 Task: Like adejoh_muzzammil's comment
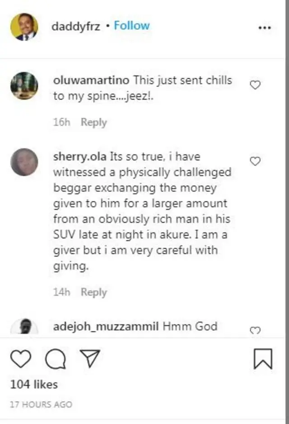click(255, 331)
